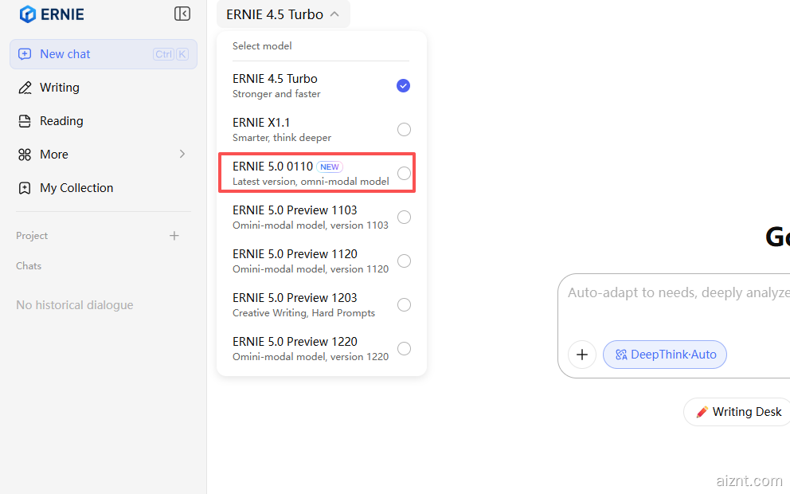The height and width of the screenshot is (494, 790).
Task: Collapse the sidebar with the panel icon
Action: tap(182, 14)
